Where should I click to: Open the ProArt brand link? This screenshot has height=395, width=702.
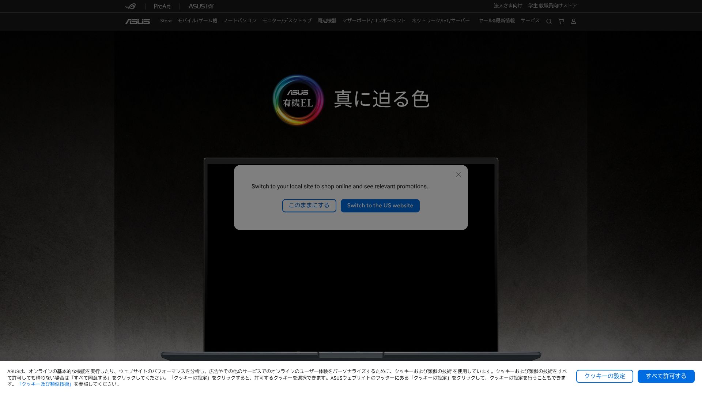pos(162,6)
